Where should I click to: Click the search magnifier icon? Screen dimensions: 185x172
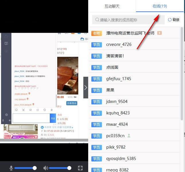tap(97, 20)
